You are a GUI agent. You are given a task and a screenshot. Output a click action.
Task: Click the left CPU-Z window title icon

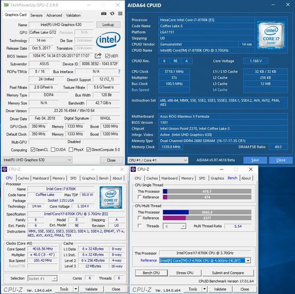(x=5, y=169)
